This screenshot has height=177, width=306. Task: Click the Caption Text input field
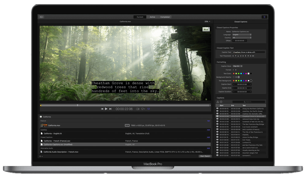coord(248,52)
